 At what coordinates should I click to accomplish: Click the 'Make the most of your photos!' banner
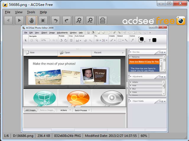coord(74,72)
